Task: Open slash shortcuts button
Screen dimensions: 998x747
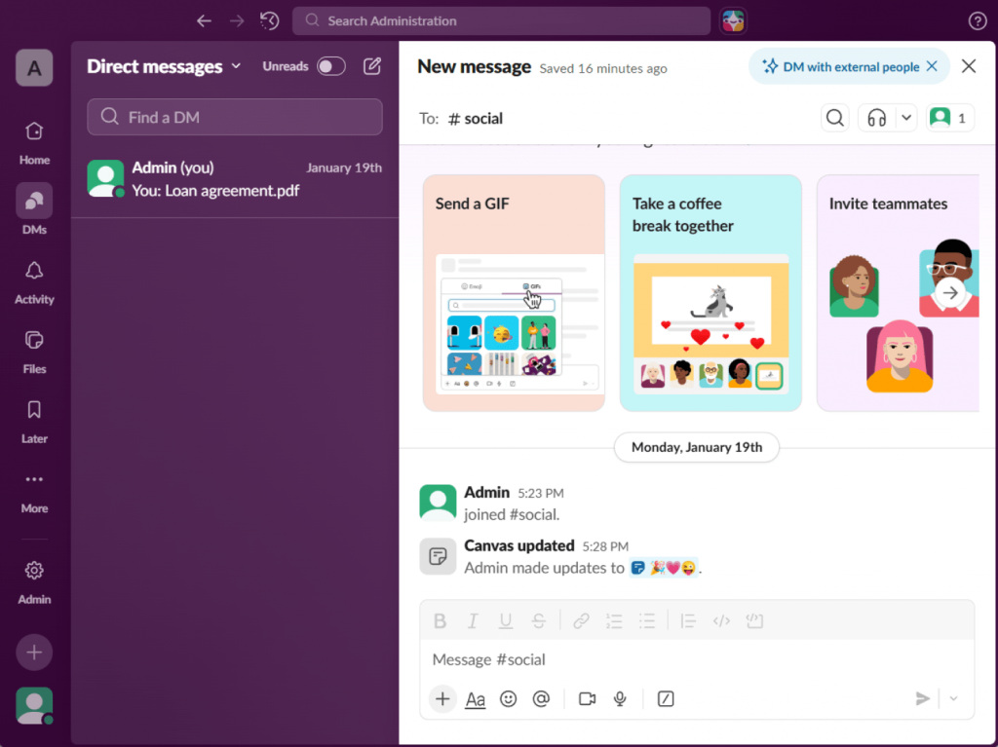Action: click(666, 698)
